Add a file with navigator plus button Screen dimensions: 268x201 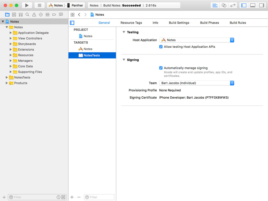[4, 197]
